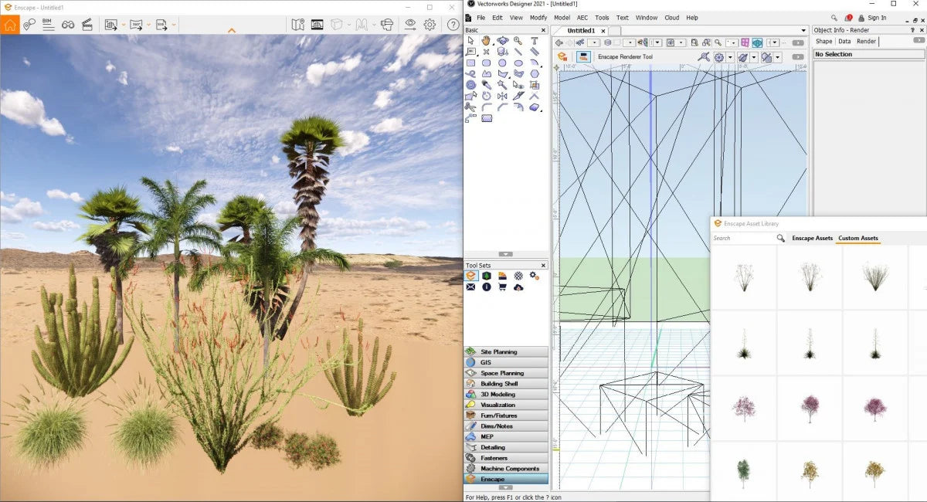Viewport: 927px width, 502px height.
Task: Open the Tools menu in Vectorworks
Action: coord(602,18)
